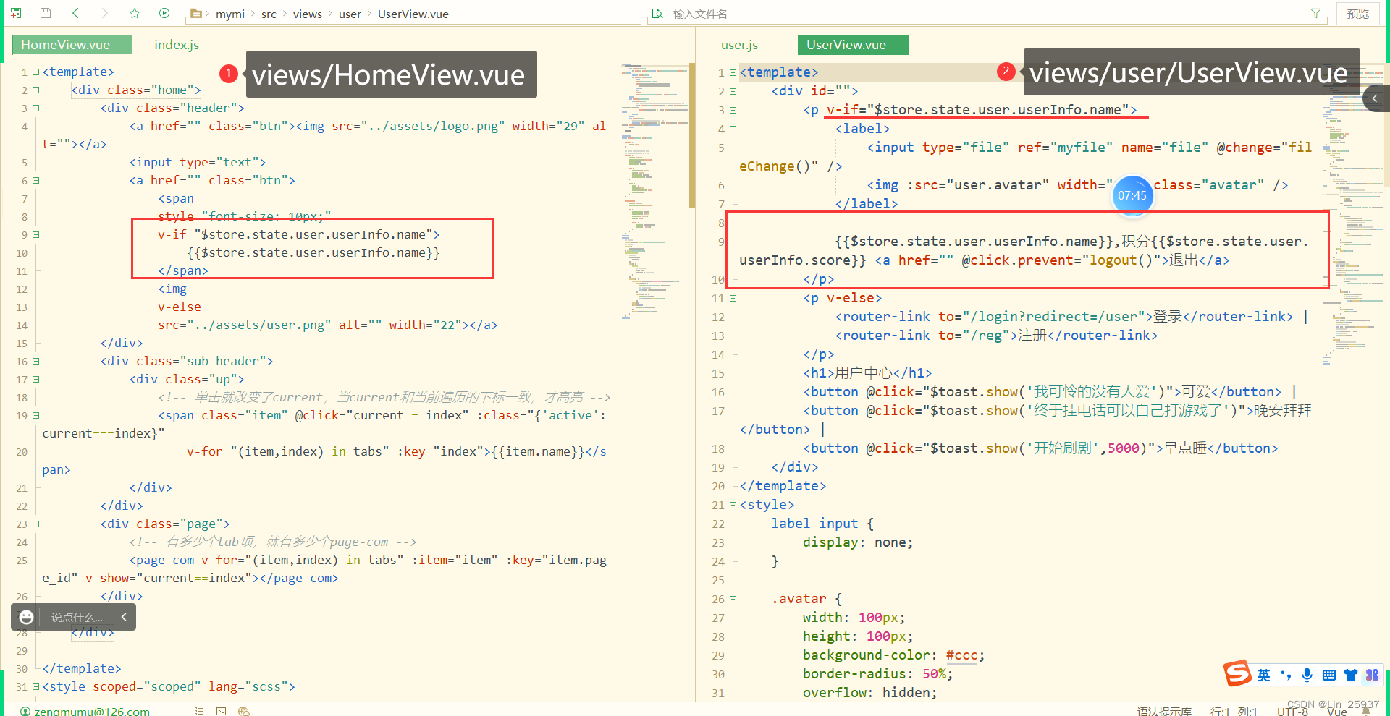Collapse the comment box with its arrow
Screen dimensions: 1390x716
[x=124, y=617]
